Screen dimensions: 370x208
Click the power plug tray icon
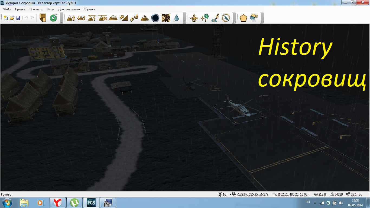coord(335,203)
